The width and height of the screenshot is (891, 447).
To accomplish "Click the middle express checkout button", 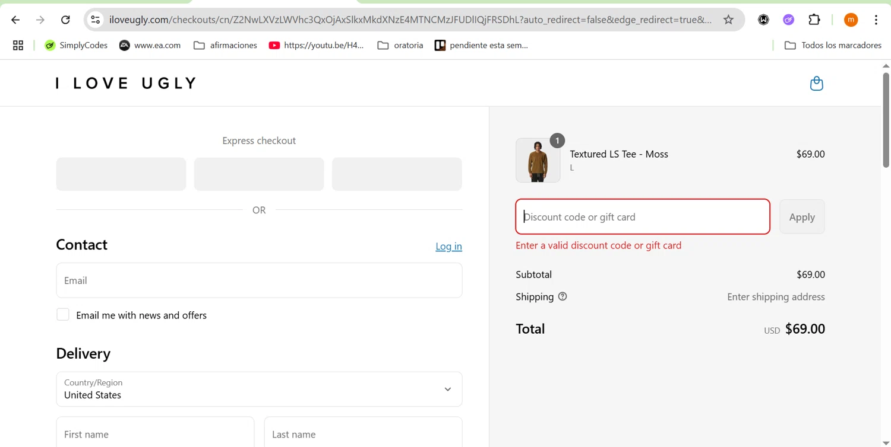I will 259,174.
